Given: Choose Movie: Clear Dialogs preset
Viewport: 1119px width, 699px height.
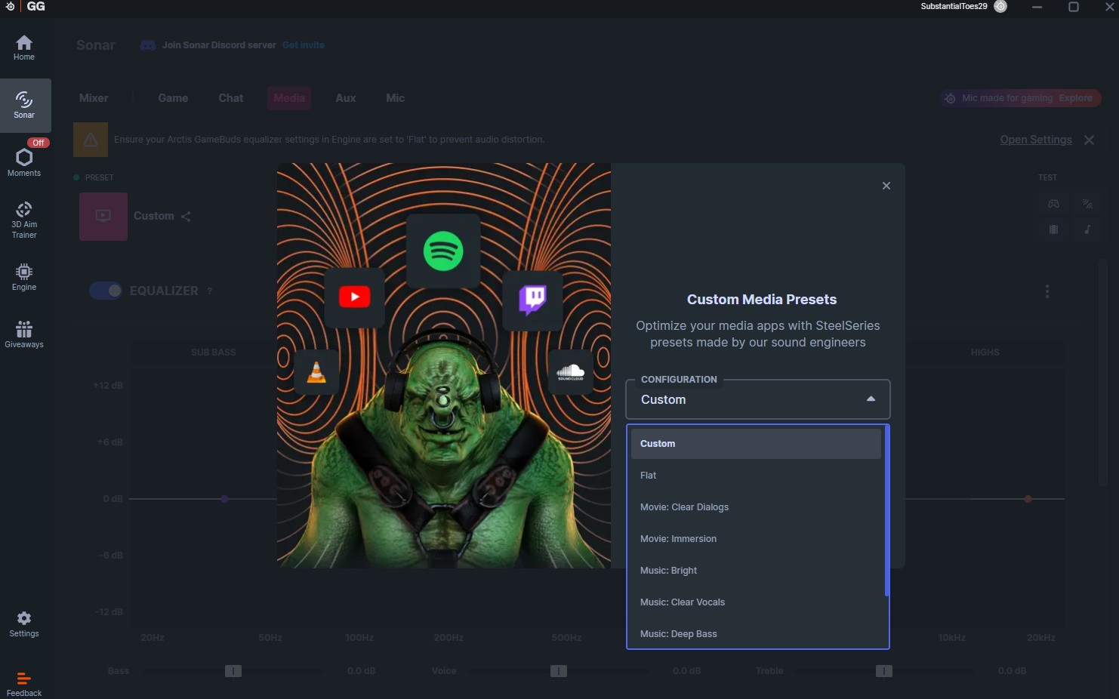Looking at the screenshot, I should pyautogui.click(x=756, y=507).
